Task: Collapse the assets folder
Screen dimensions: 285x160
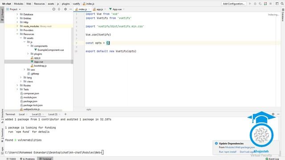Action: pos(21,38)
